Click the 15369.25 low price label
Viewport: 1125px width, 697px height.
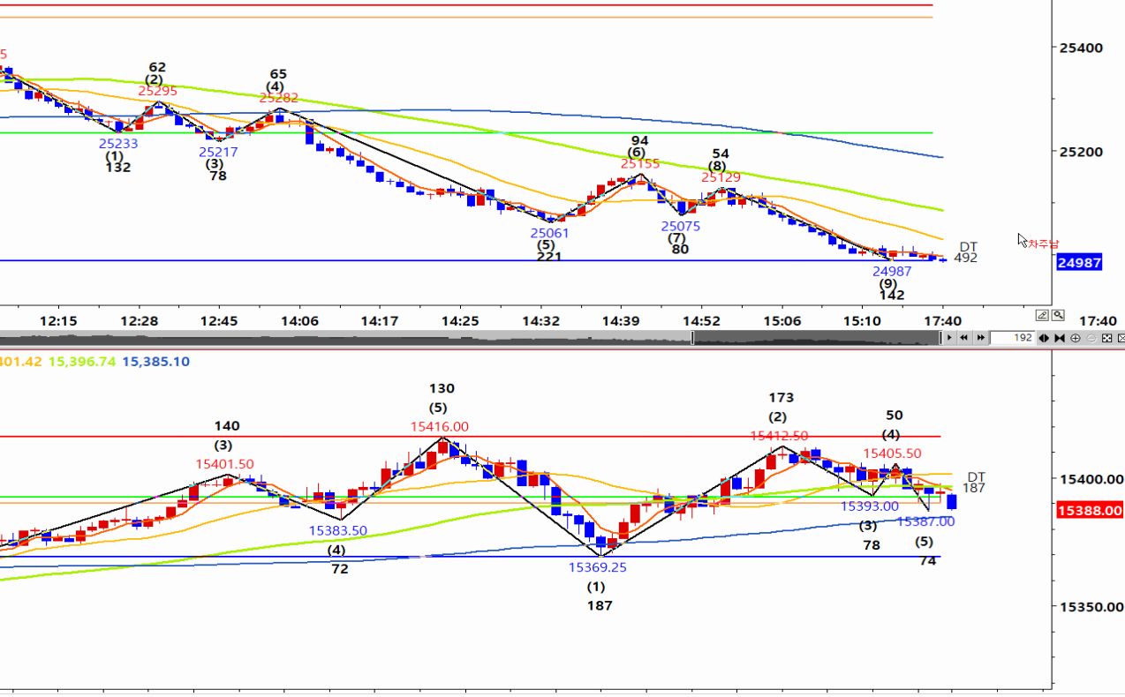pyautogui.click(x=597, y=567)
